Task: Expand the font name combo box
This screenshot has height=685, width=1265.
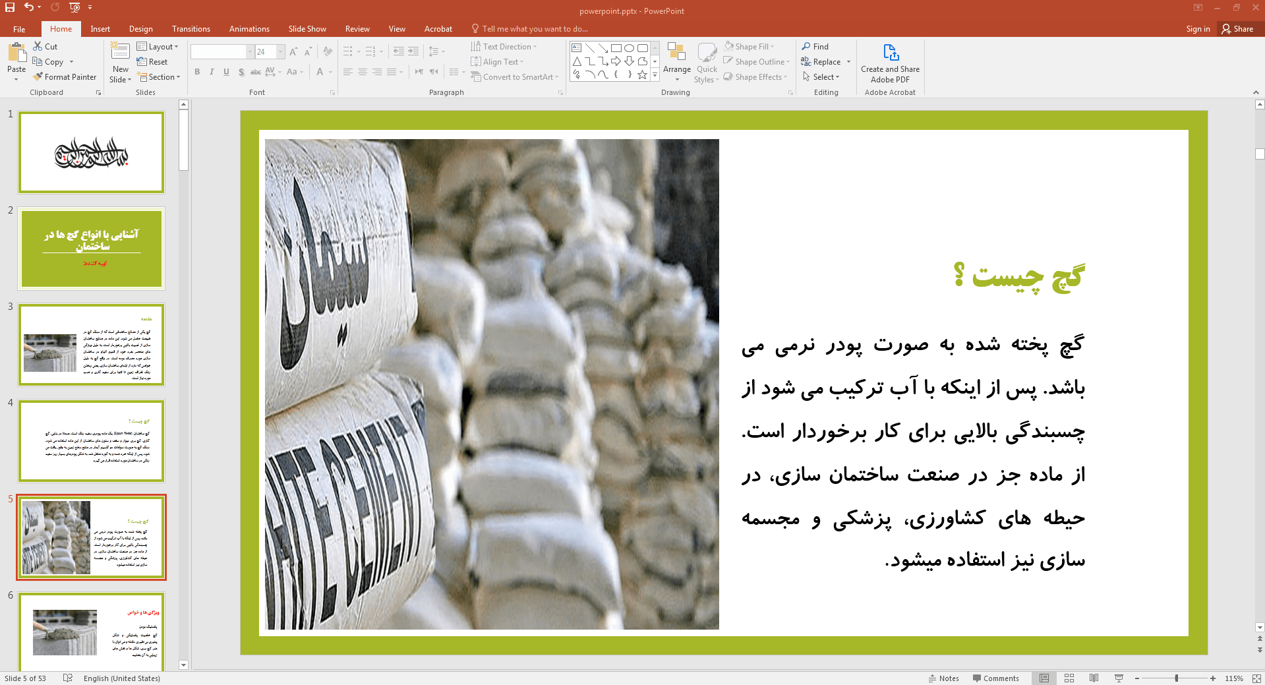Action: click(x=250, y=51)
